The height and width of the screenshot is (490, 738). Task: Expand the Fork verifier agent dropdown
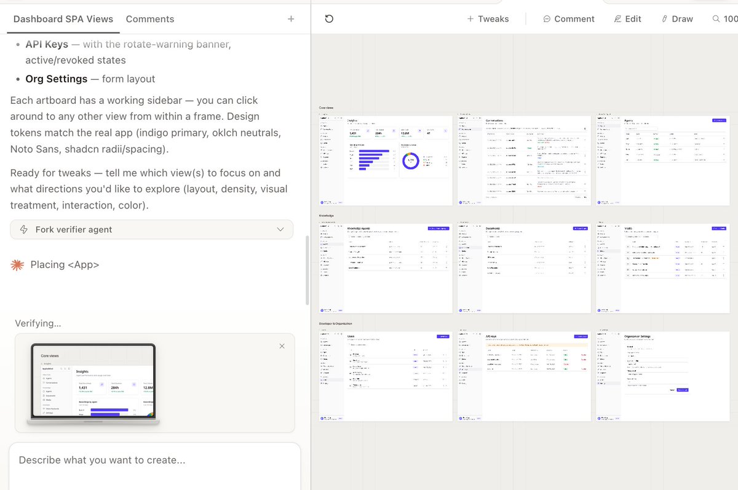[281, 229]
